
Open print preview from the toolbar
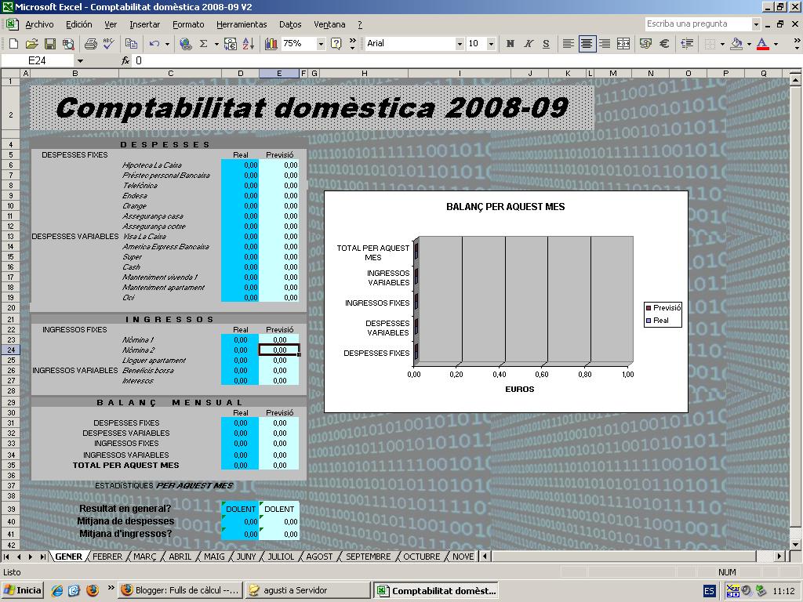click(x=68, y=44)
